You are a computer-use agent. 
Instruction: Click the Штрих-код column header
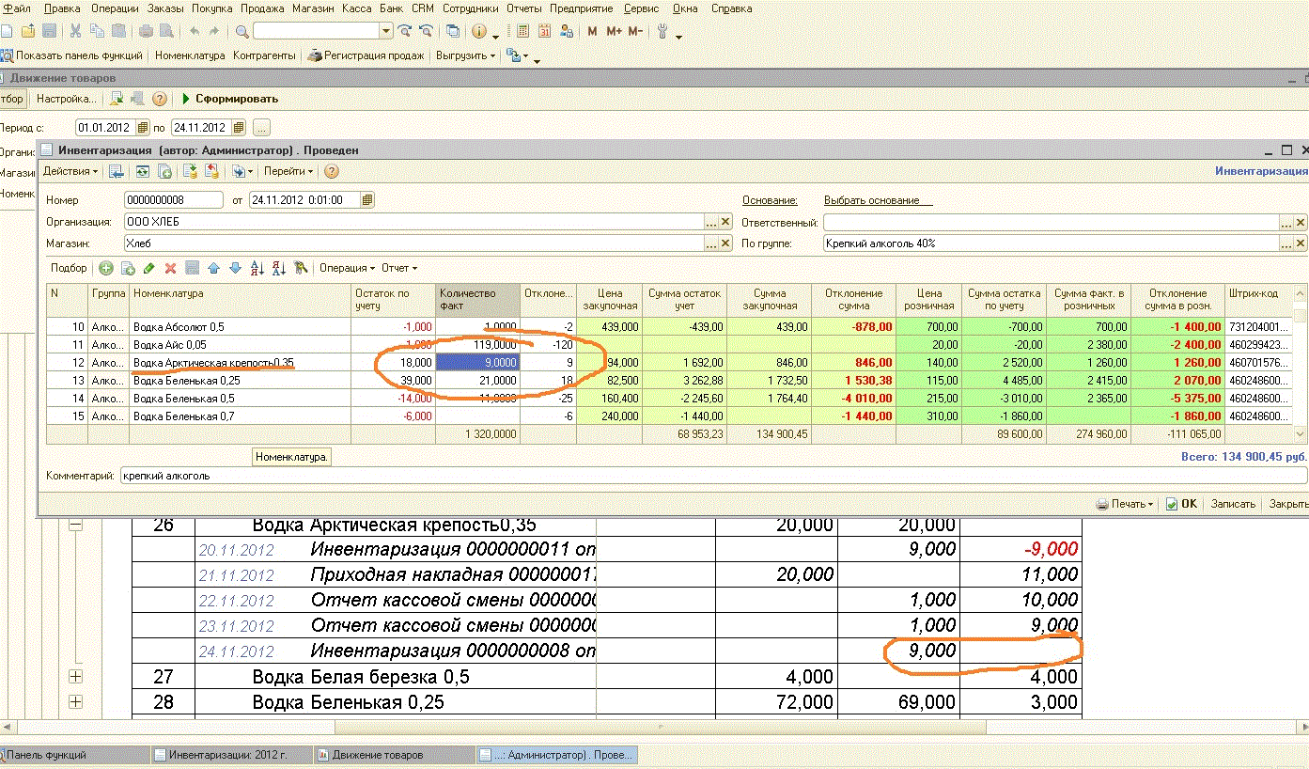(x=1259, y=299)
